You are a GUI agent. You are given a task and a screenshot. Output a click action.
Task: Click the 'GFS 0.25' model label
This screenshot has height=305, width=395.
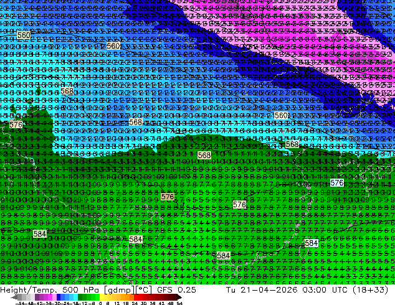click(176, 290)
